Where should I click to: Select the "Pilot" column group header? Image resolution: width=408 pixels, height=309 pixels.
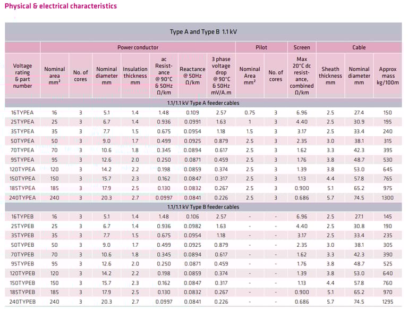click(261, 47)
